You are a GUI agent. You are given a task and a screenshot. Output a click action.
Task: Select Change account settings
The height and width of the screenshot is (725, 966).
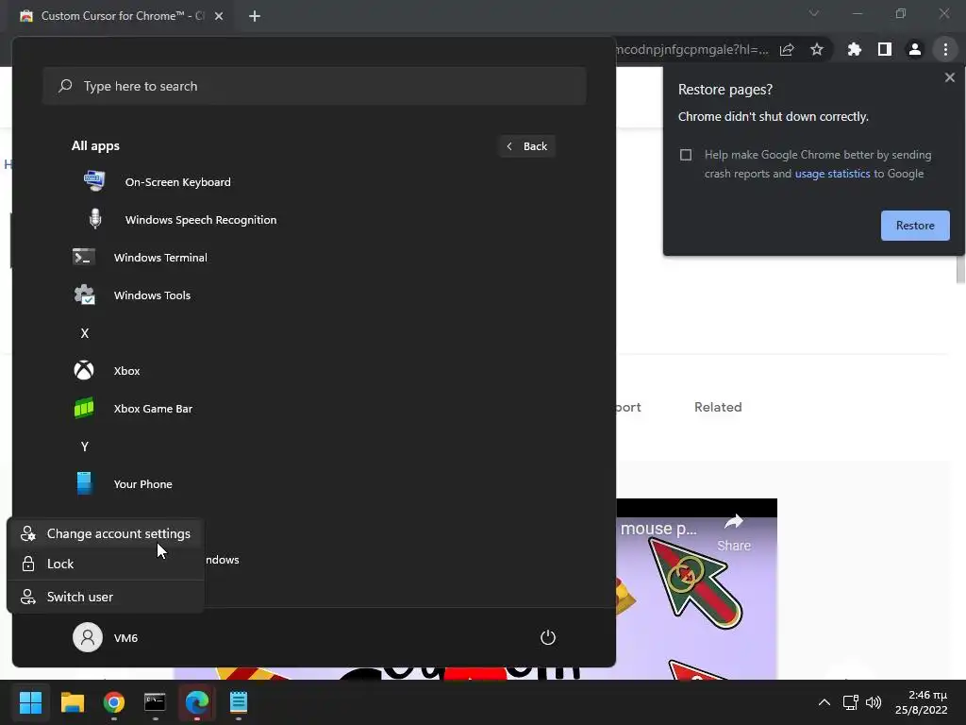(x=106, y=533)
